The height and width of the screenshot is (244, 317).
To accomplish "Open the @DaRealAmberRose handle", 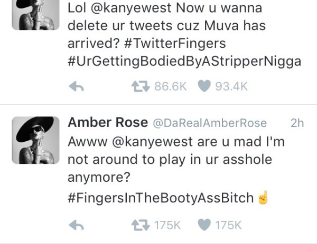I will (210, 123).
